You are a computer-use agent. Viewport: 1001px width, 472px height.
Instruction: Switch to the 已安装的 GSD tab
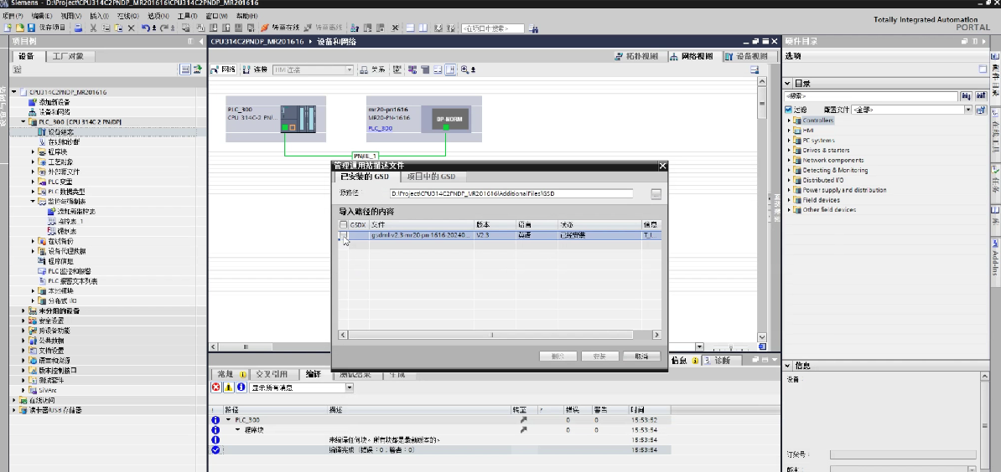click(365, 177)
